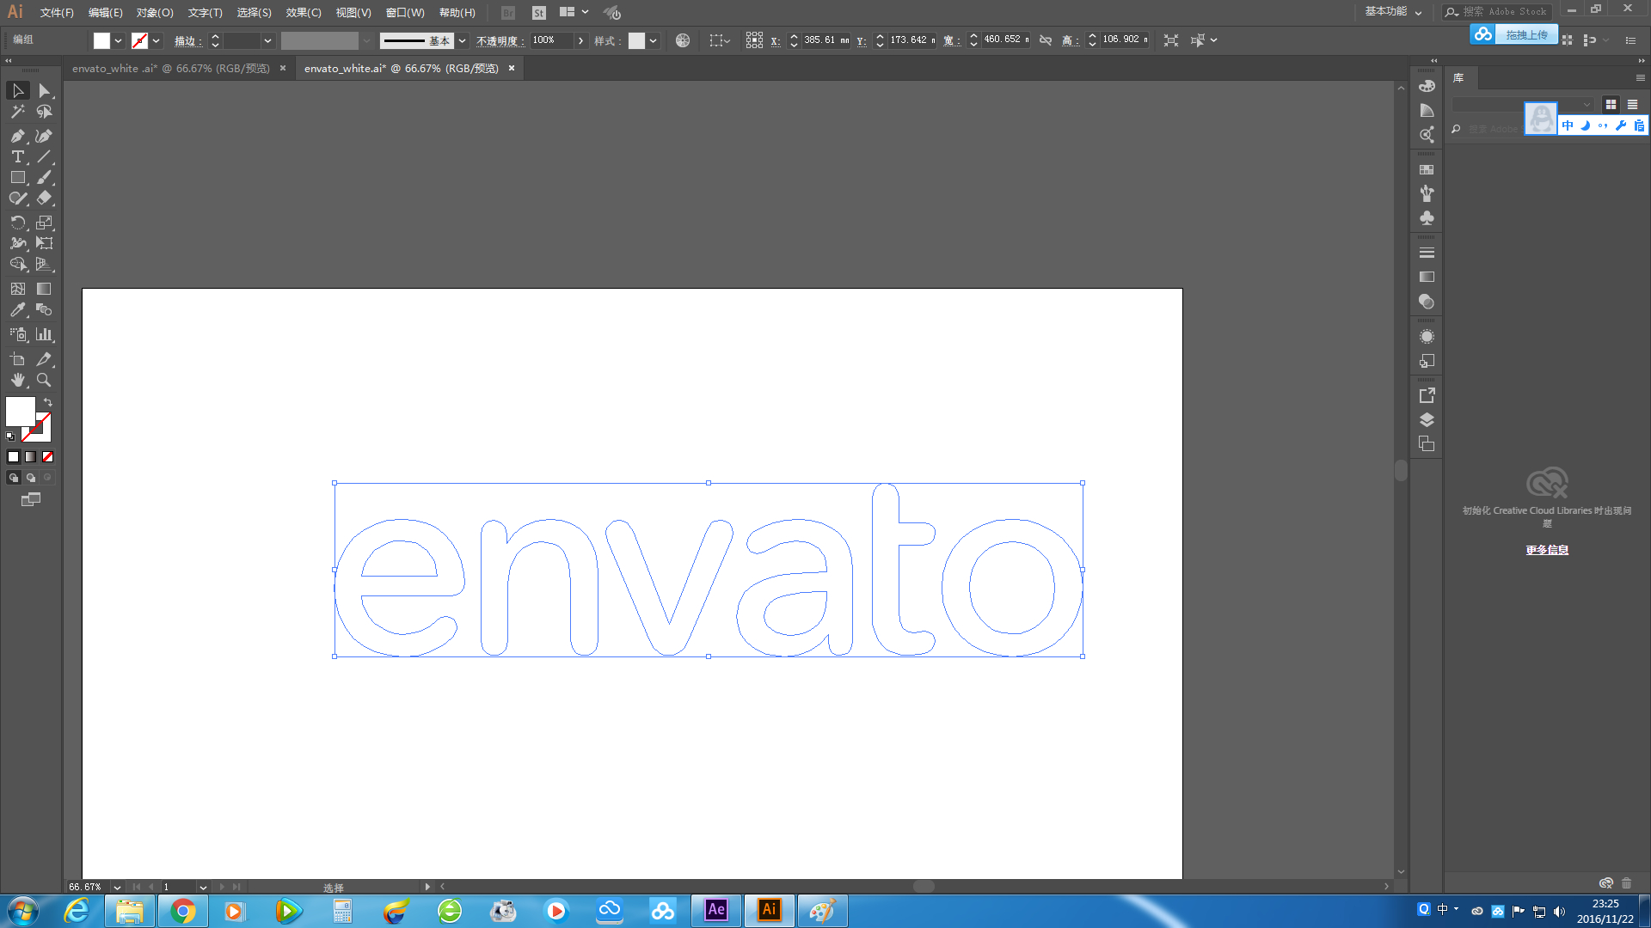This screenshot has width=1651, height=928.
Task: Open the 帮助(H) menu
Action: tap(457, 13)
